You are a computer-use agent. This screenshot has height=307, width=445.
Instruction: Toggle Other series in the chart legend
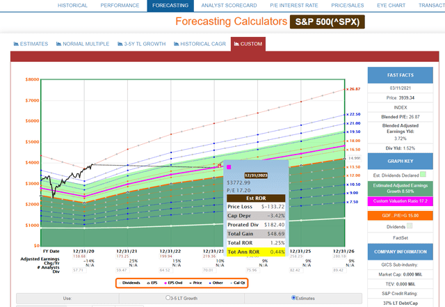point(216,283)
